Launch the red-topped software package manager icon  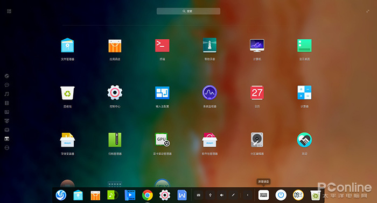click(x=210, y=140)
